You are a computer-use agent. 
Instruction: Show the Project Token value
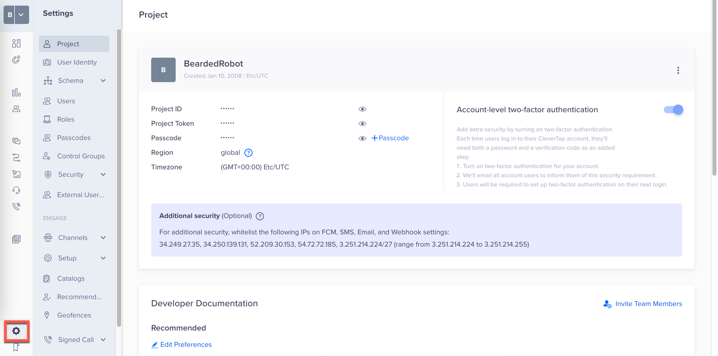point(362,123)
